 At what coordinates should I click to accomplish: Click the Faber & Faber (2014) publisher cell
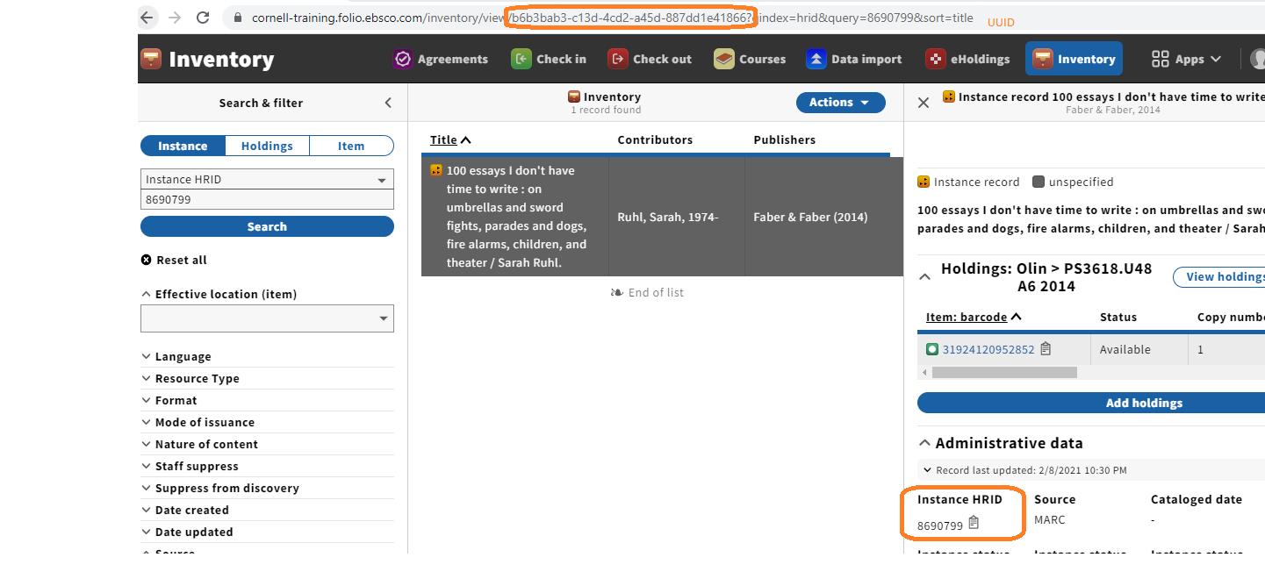point(810,217)
